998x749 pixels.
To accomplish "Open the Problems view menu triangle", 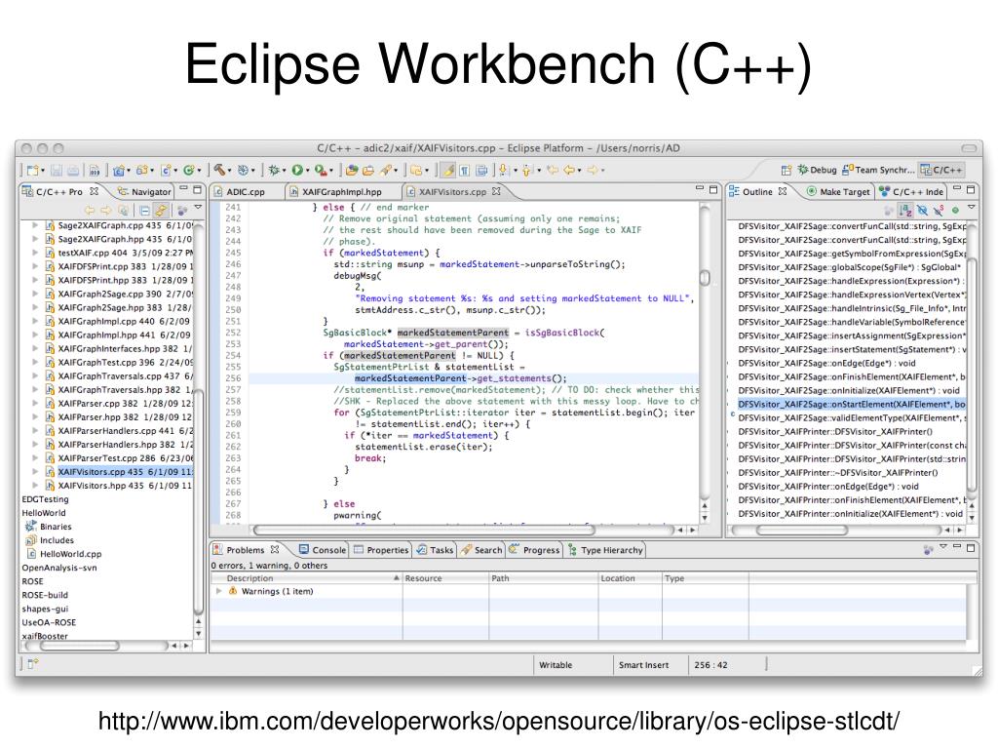I will 943,547.
